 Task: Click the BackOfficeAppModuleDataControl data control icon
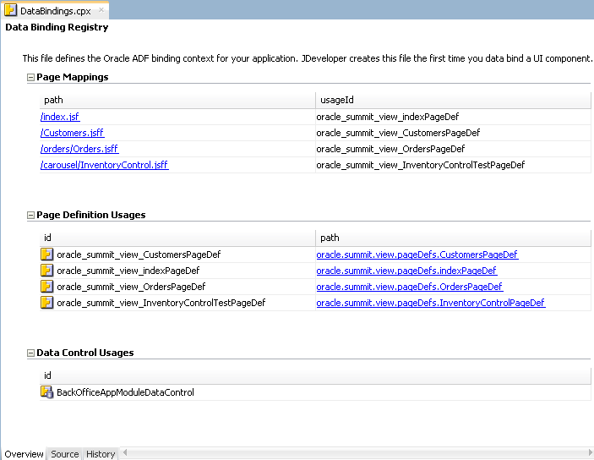coord(47,392)
